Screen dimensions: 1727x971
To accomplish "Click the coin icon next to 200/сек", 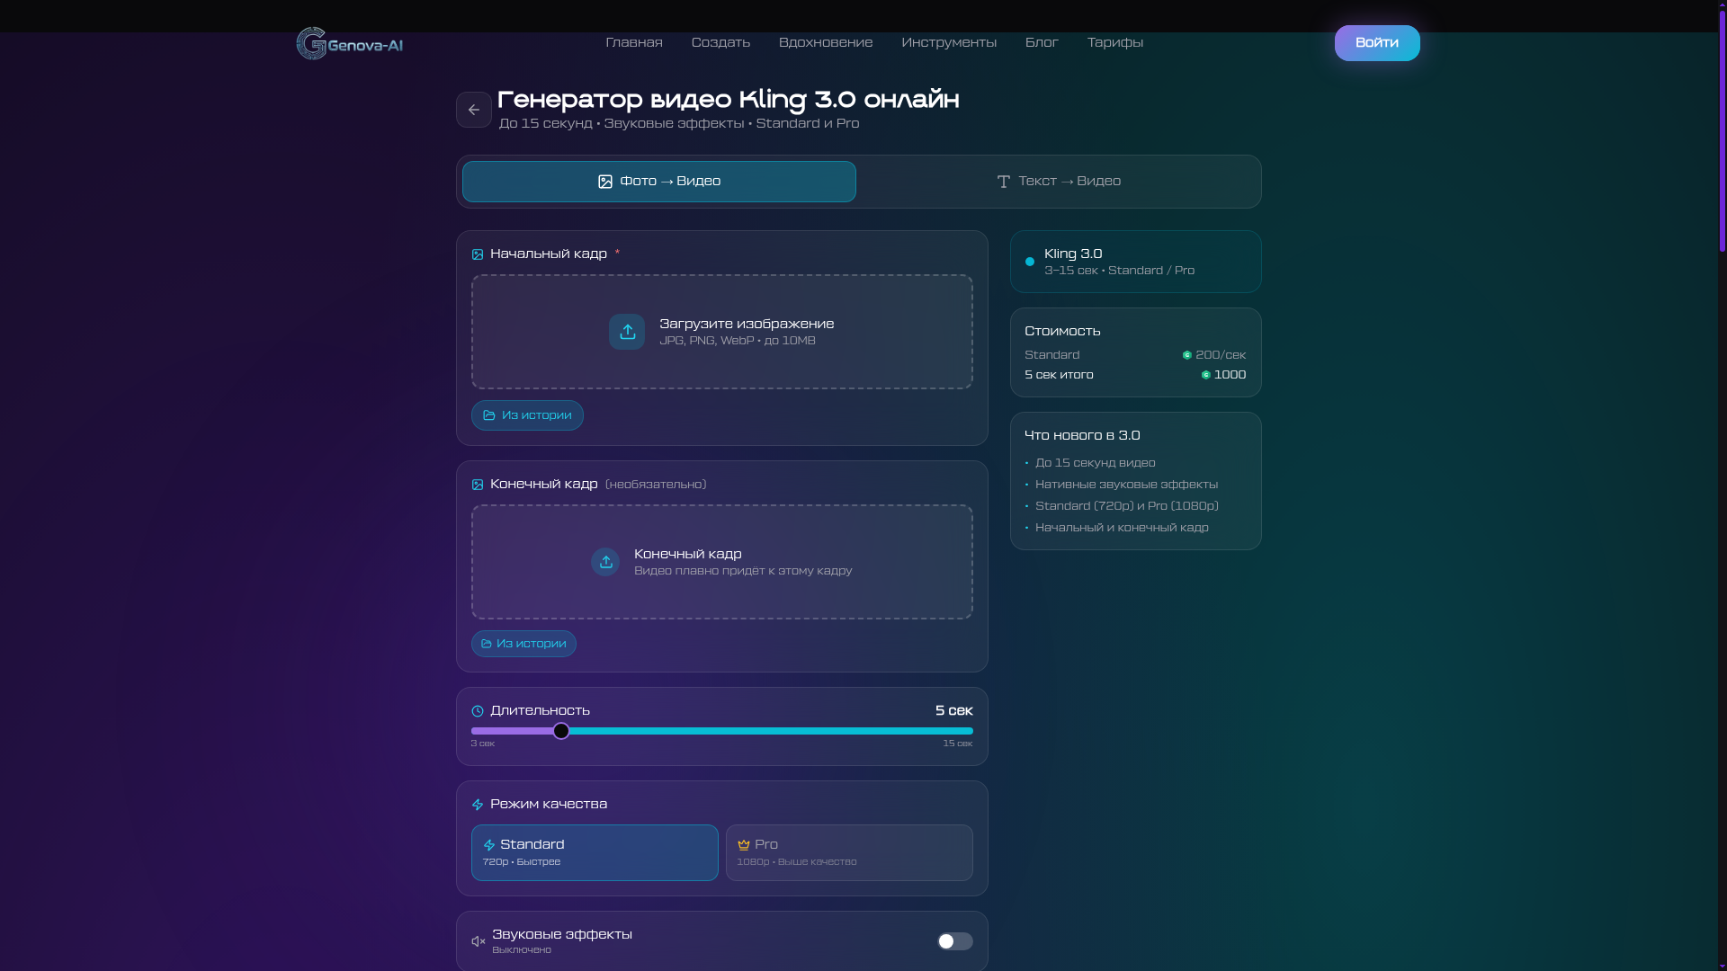I will tap(1187, 355).
